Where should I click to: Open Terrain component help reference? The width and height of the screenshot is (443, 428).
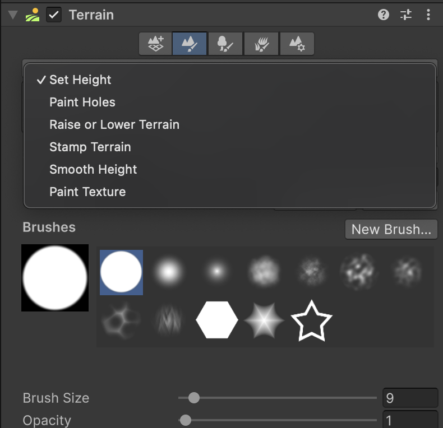pyautogui.click(x=384, y=15)
